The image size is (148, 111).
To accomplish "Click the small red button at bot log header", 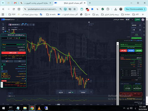I will (x=4, y=81).
